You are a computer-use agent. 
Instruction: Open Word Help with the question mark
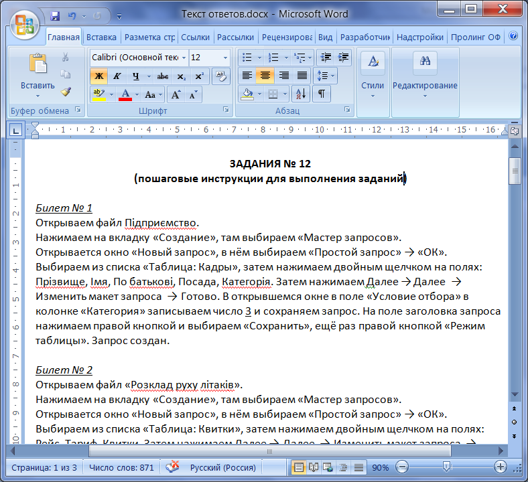click(x=513, y=35)
